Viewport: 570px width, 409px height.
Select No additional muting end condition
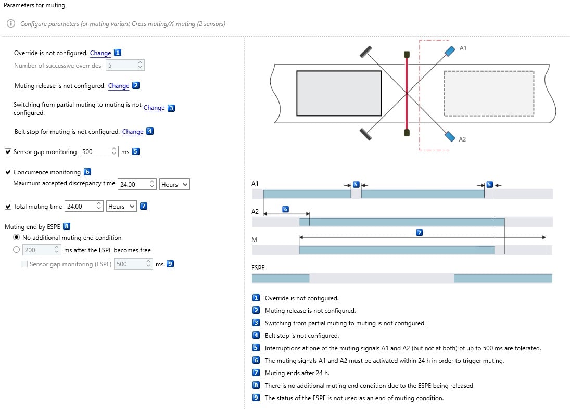point(16,237)
